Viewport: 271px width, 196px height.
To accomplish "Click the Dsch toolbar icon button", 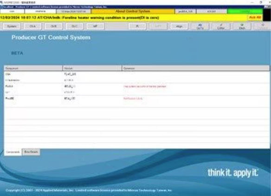I will pos(242,26).
